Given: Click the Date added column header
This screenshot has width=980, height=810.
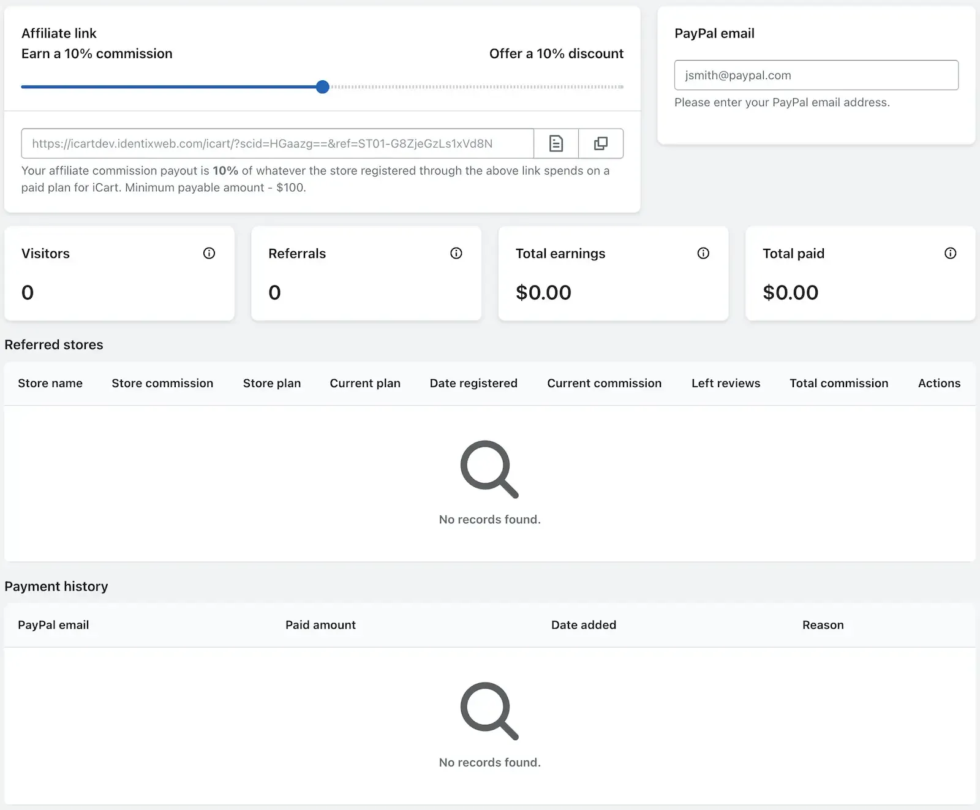Looking at the screenshot, I should (x=584, y=625).
